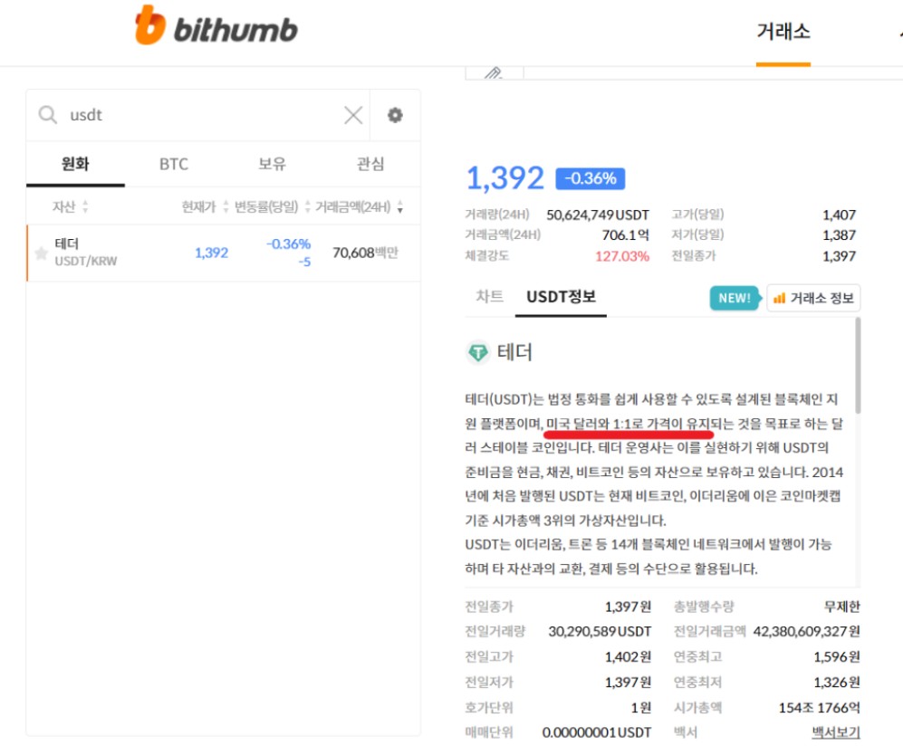The height and width of the screenshot is (746, 903).
Task: Click the 42,380,609,327원 전일거래금액 value
Action: click(x=806, y=631)
